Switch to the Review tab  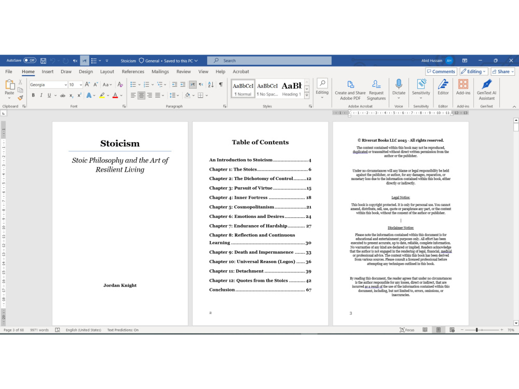[x=183, y=72]
